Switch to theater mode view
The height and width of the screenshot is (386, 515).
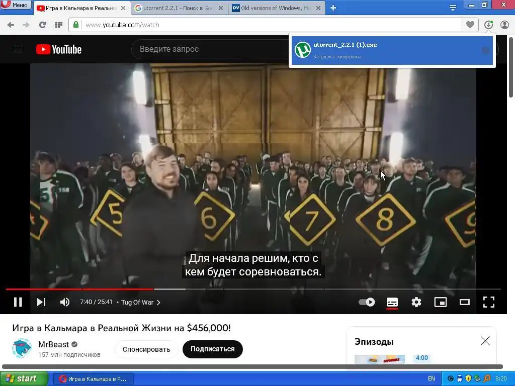click(464, 302)
